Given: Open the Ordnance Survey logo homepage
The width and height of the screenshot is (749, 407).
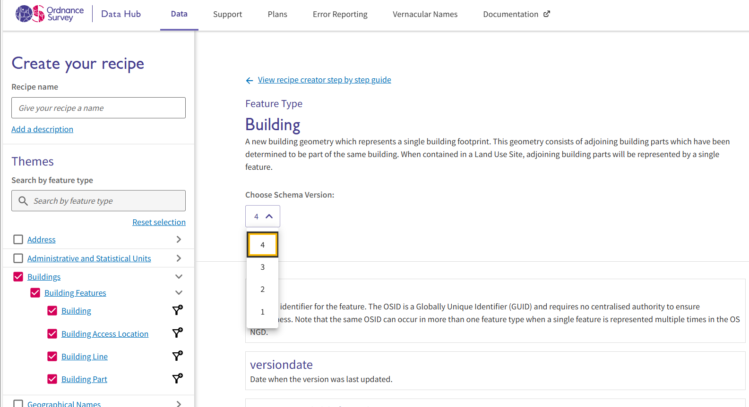Looking at the screenshot, I should [50, 14].
